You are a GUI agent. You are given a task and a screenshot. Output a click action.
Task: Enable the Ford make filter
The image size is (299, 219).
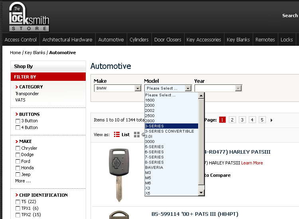18,162
